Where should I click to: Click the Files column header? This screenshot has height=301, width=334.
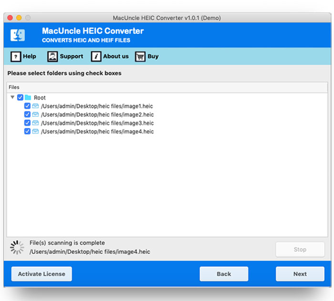(167, 87)
